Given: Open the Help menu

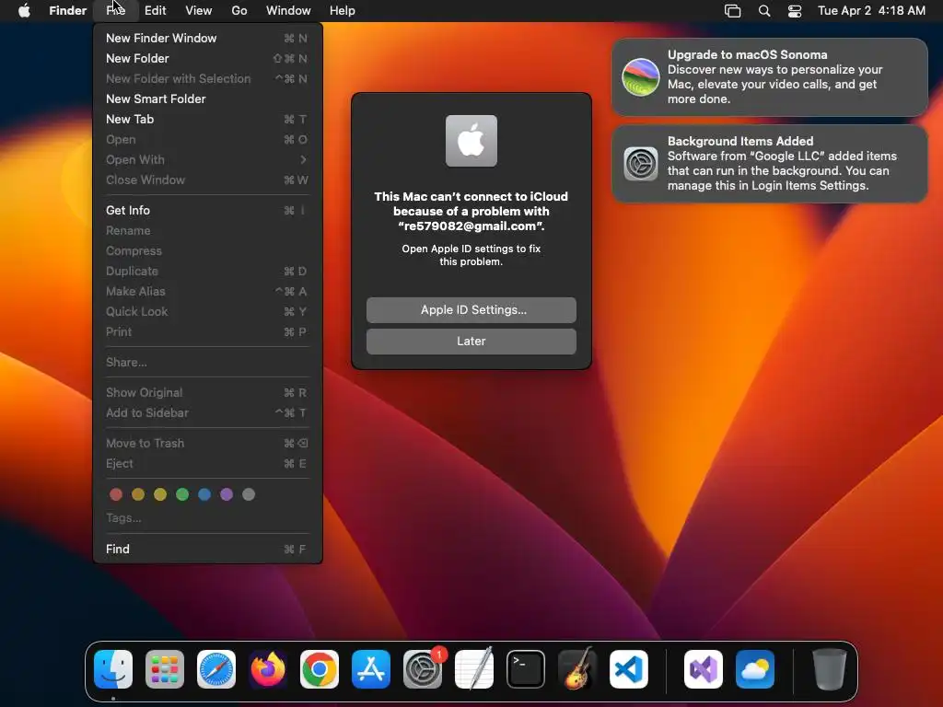Looking at the screenshot, I should (x=343, y=10).
